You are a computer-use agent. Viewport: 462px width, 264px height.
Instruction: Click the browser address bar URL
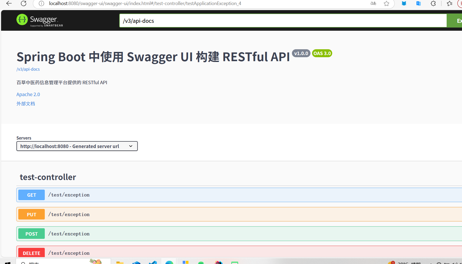(145, 3)
